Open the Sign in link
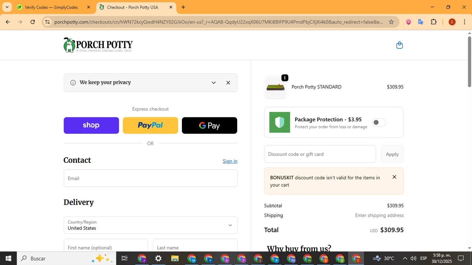This screenshot has width=472, height=265. tap(230, 161)
